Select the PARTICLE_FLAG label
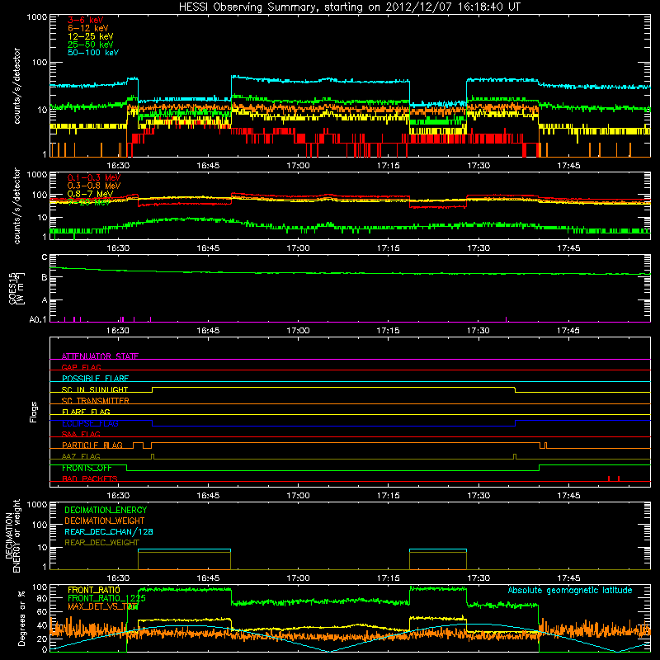 (92, 445)
